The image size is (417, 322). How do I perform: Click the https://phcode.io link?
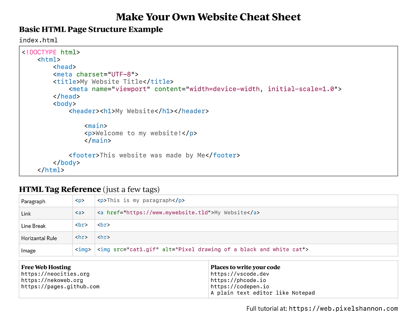tap(238, 280)
